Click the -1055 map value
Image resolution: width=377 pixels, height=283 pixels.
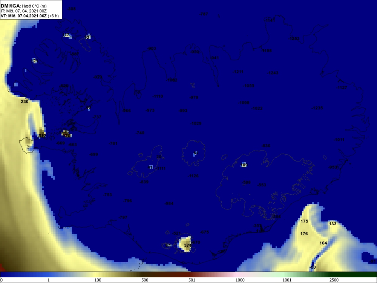pos(248,86)
